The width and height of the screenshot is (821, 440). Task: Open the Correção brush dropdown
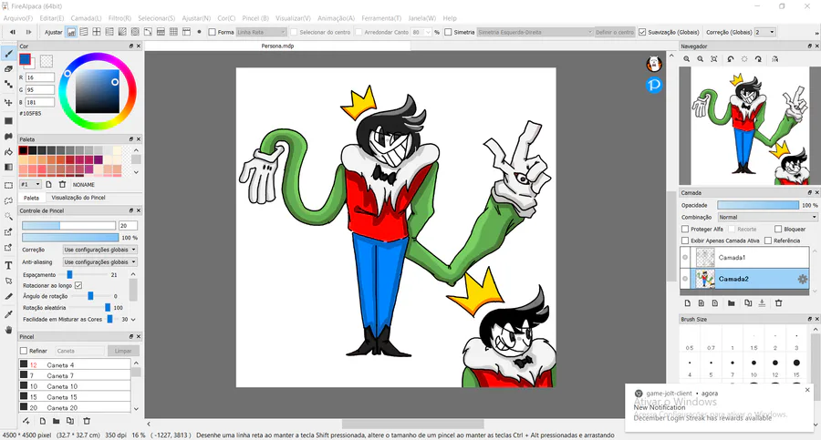click(x=99, y=250)
